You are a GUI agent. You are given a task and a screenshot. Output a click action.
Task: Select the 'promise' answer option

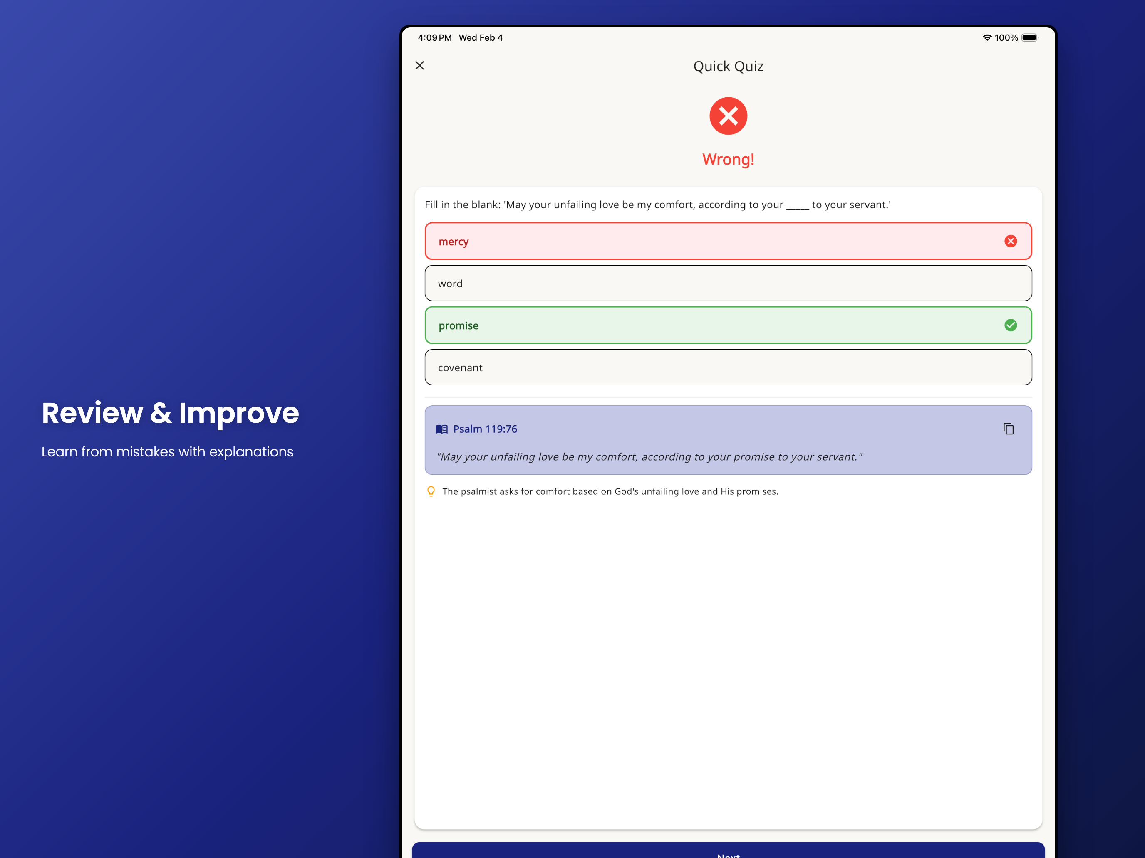728,325
